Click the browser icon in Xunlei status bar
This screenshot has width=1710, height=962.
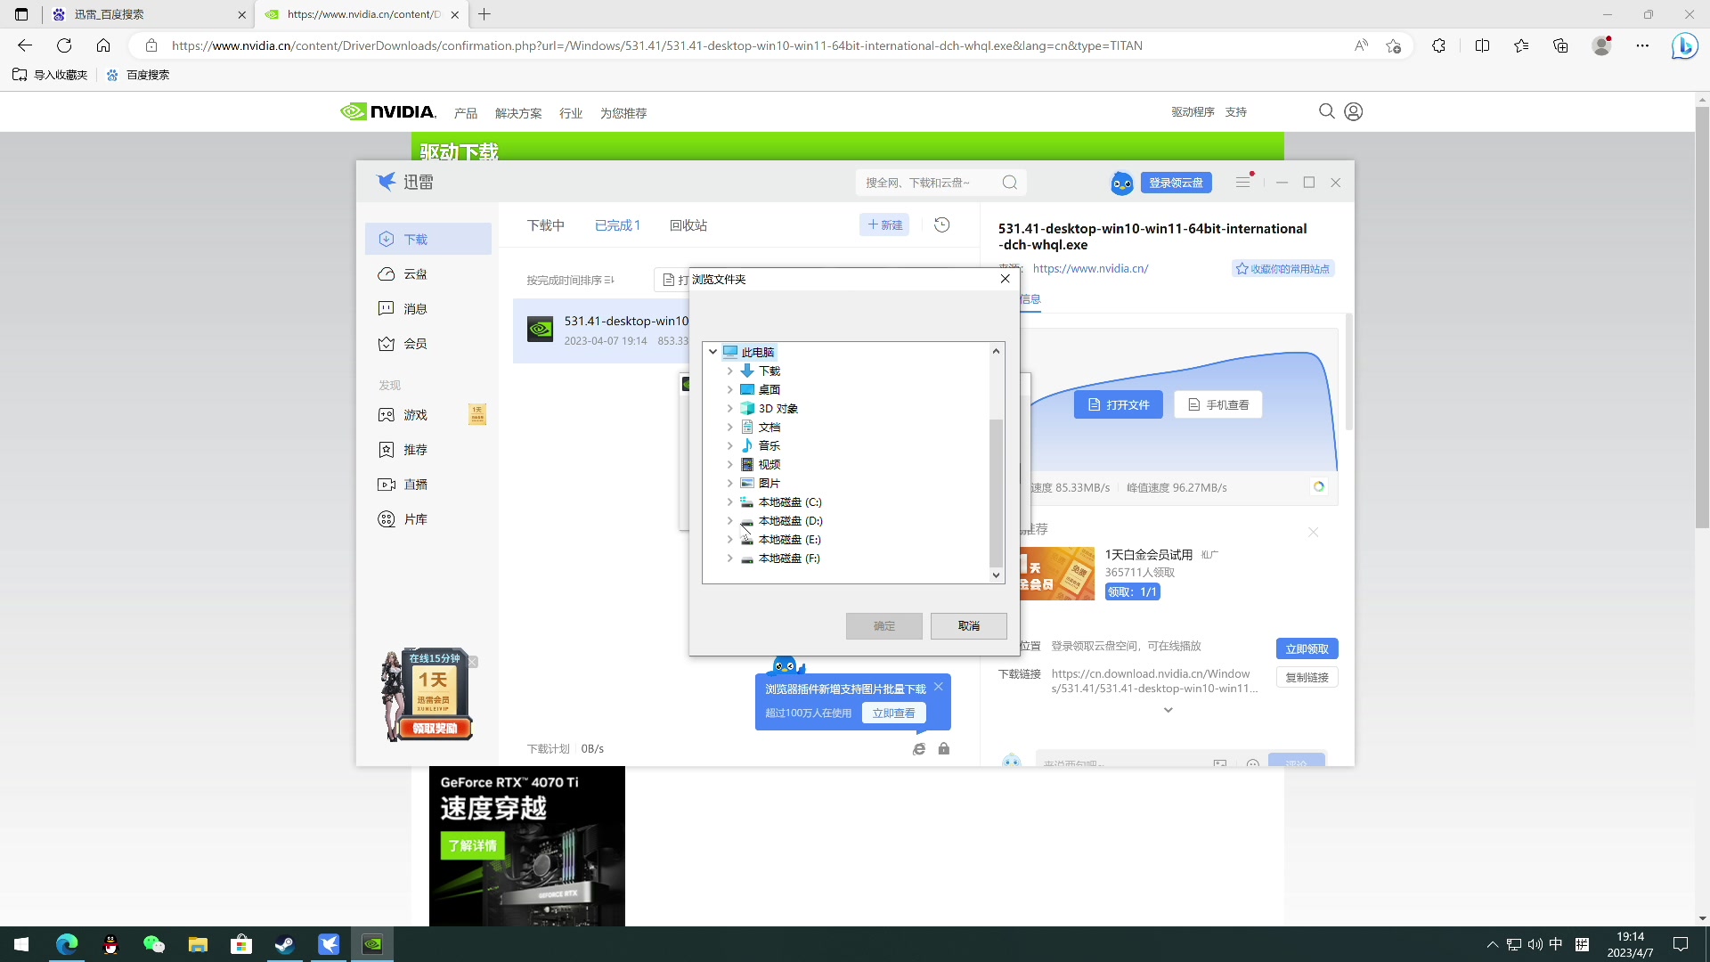pyautogui.click(x=919, y=749)
